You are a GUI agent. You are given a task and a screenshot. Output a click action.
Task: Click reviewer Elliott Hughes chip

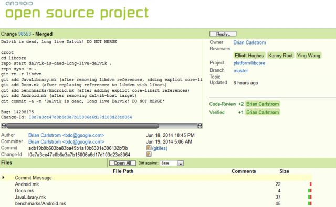pos(249,56)
